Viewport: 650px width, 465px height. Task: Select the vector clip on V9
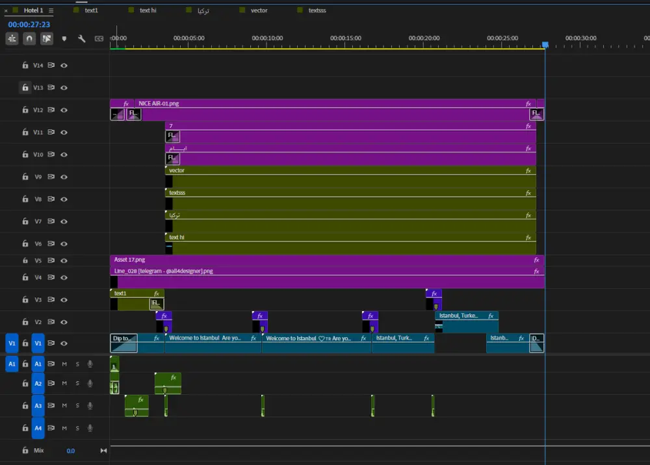coord(350,177)
